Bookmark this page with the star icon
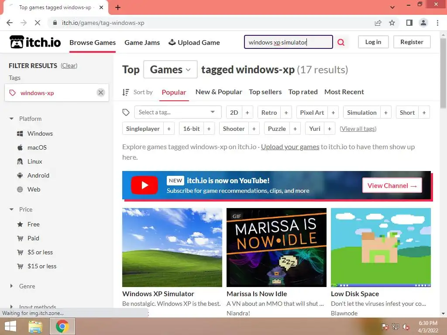The width and height of the screenshot is (447, 335). pyautogui.click(x=392, y=23)
